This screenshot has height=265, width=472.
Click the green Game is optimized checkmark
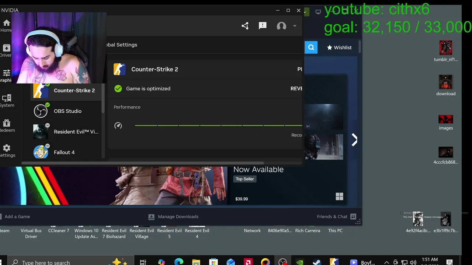pyautogui.click(x=118, y=88)
